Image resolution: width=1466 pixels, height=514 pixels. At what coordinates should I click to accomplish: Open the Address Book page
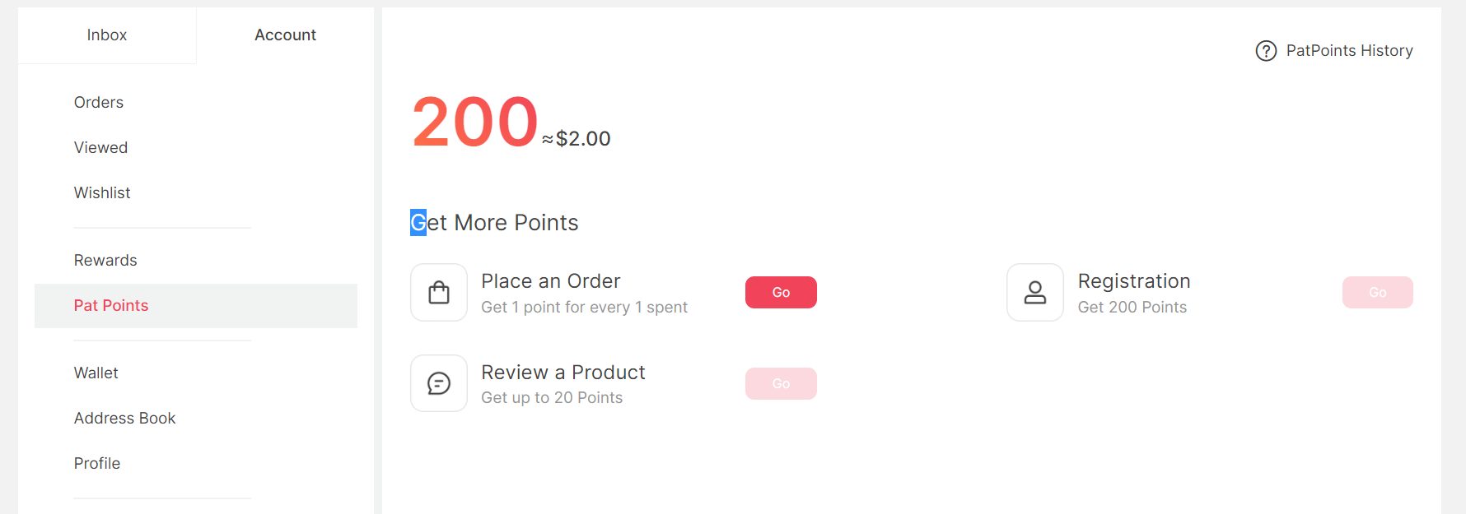click(124, 418)
